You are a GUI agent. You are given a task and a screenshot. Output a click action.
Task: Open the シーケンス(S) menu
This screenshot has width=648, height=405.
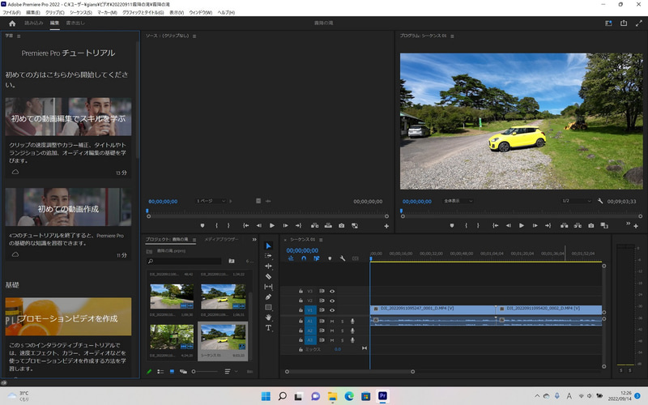tap(81, 13)
